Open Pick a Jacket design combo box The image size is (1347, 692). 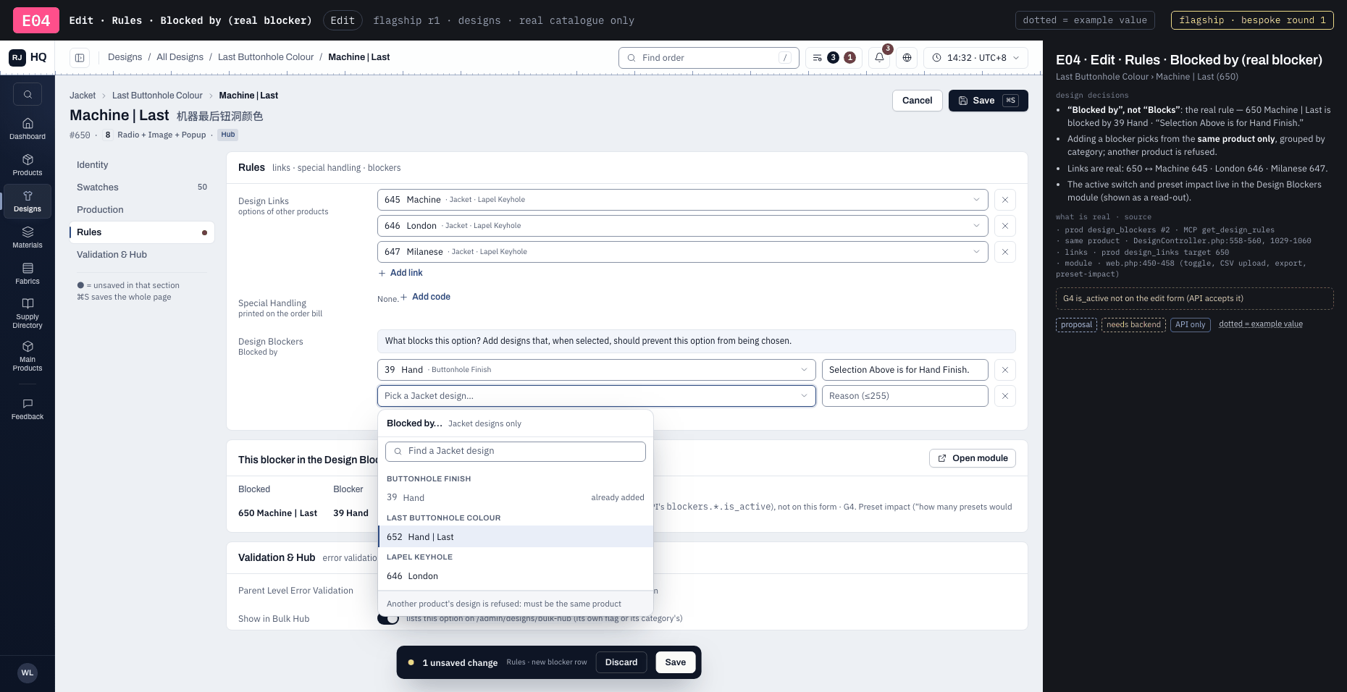[x=597, y=396]
